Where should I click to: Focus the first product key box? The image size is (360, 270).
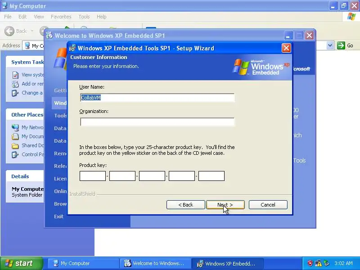pos(93,176)
